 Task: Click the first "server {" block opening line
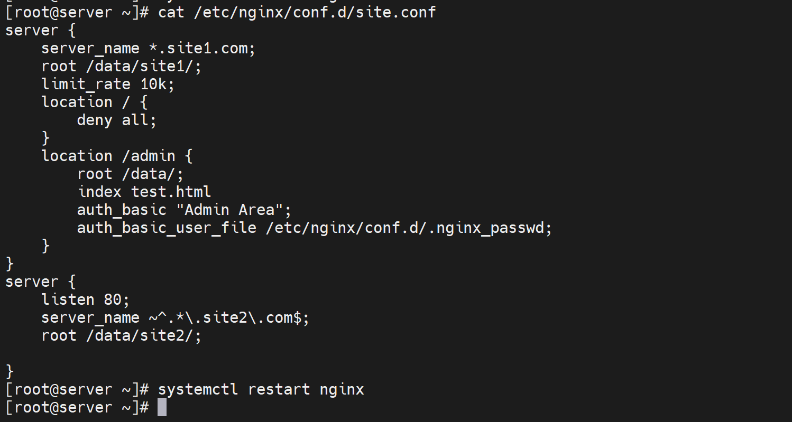click(41, 30)
